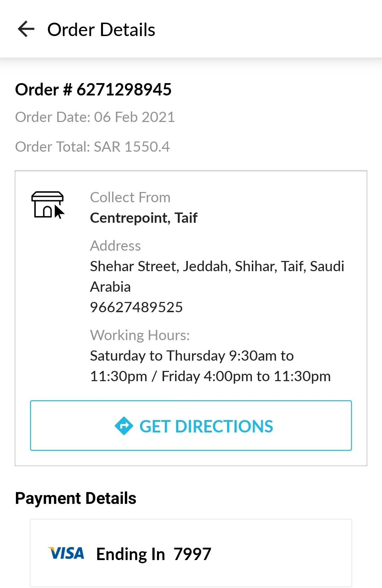Tap the Payment Details heading
The width and height of the screenshot is (382, 588).
76,498
